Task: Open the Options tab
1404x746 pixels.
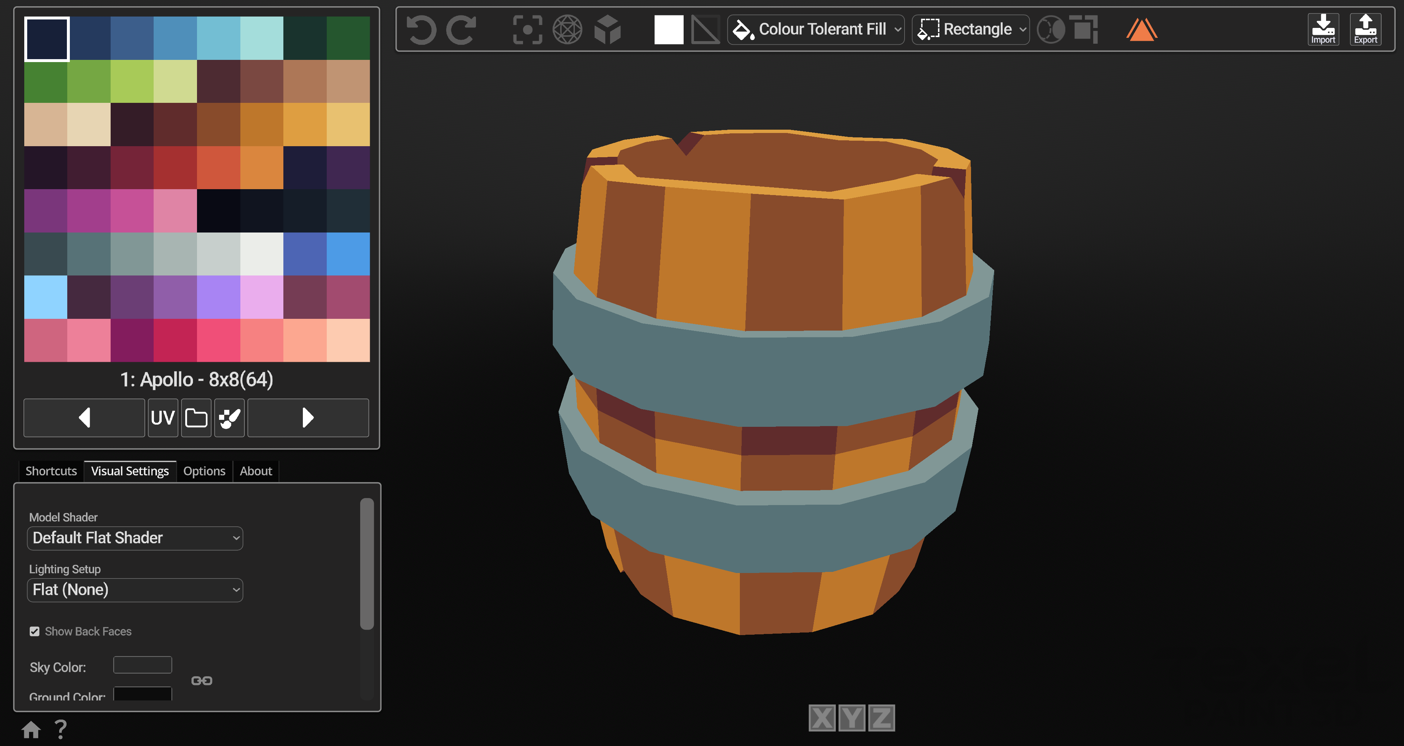Action: [x=204, y=471]
